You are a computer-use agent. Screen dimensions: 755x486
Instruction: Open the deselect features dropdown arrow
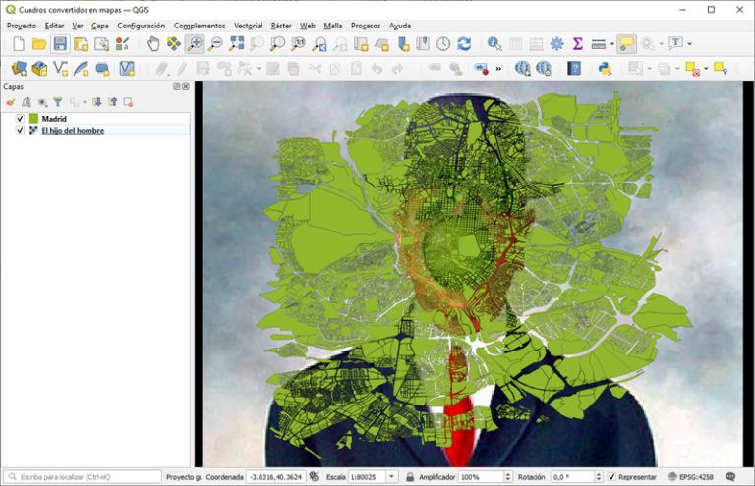tap(706, 69)
